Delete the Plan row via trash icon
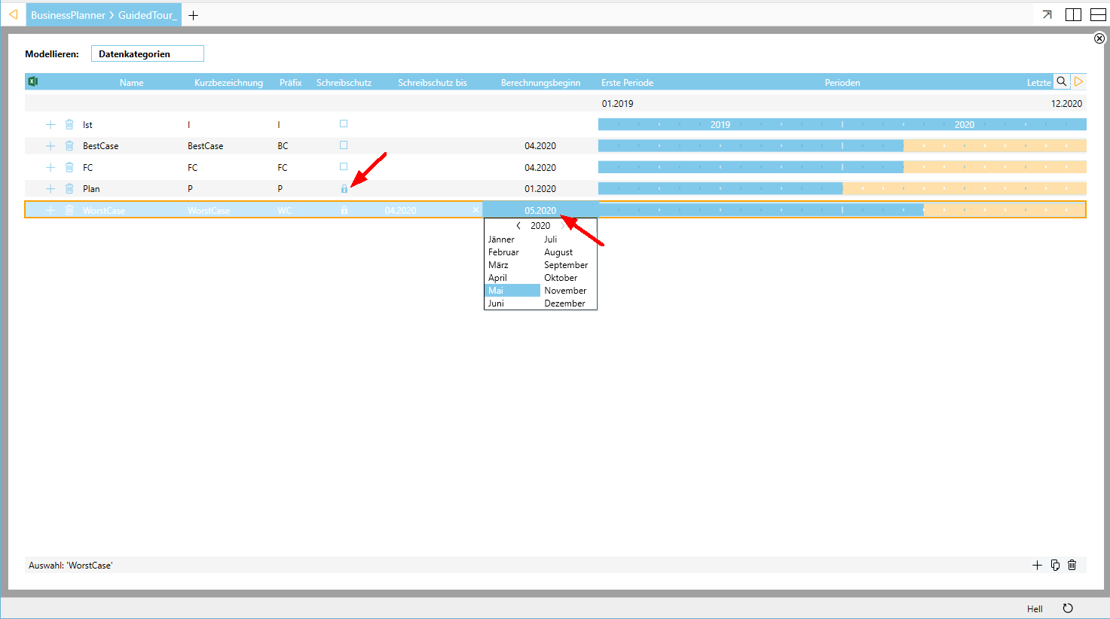This screenshot has height=619, width=1110. (x=69, y=189)
